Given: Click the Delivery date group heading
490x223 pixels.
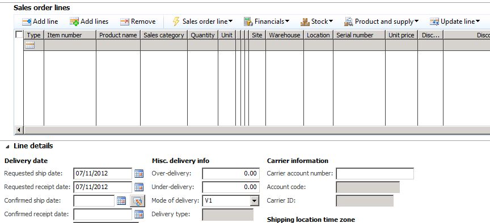Looking at the screenshot, I should [x=26, y=161].
